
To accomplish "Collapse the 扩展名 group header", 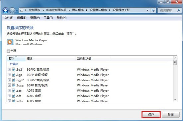I will coord(14,64).
